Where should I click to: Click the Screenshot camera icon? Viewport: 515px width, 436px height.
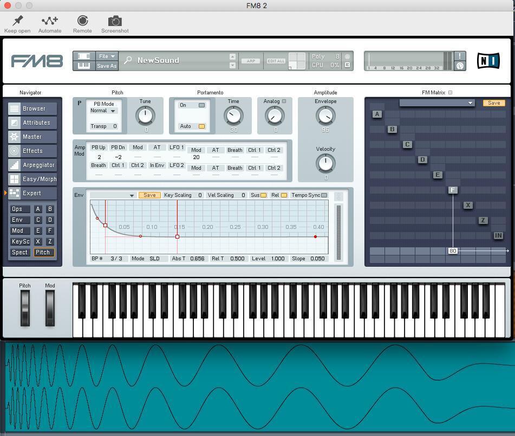(114, 20)
